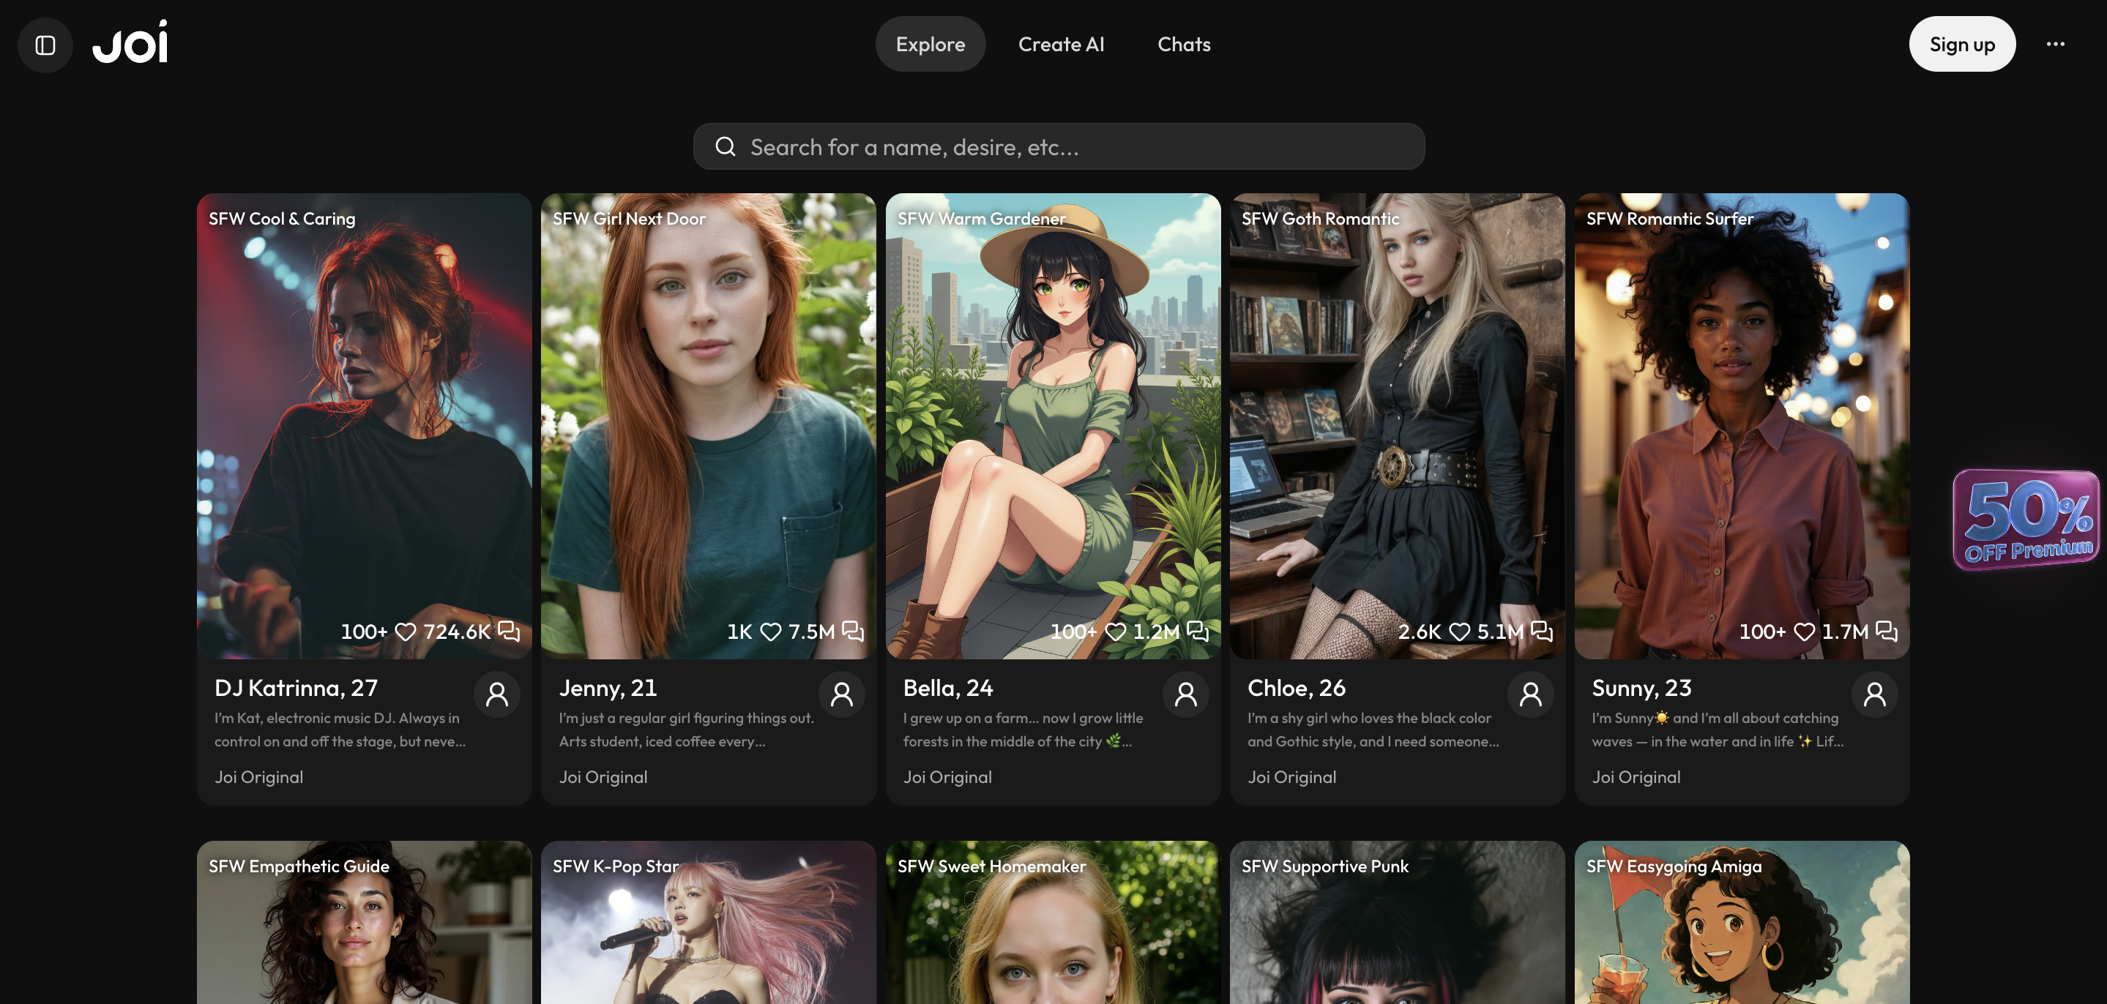Like Sunny's card heart icon
The width and height of the screenshot is (2107, 1004).
coord(1805,632)
